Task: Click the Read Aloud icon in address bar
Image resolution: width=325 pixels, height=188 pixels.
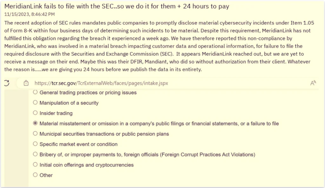Action: tap(313, 83)
